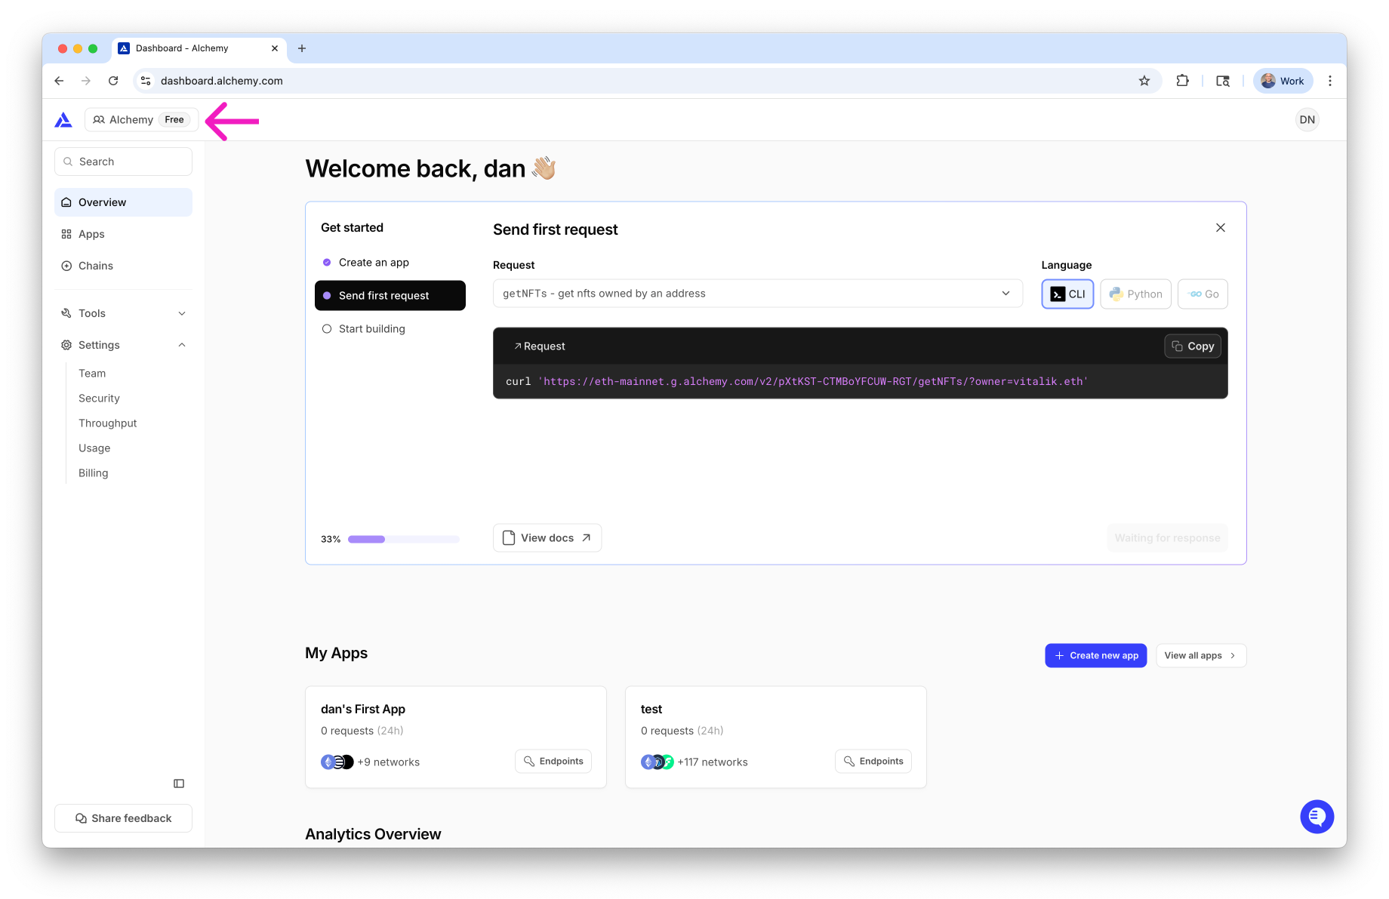Go to Apps in sidebar
The image size is (1389, 899).
(x=91, y=234)
